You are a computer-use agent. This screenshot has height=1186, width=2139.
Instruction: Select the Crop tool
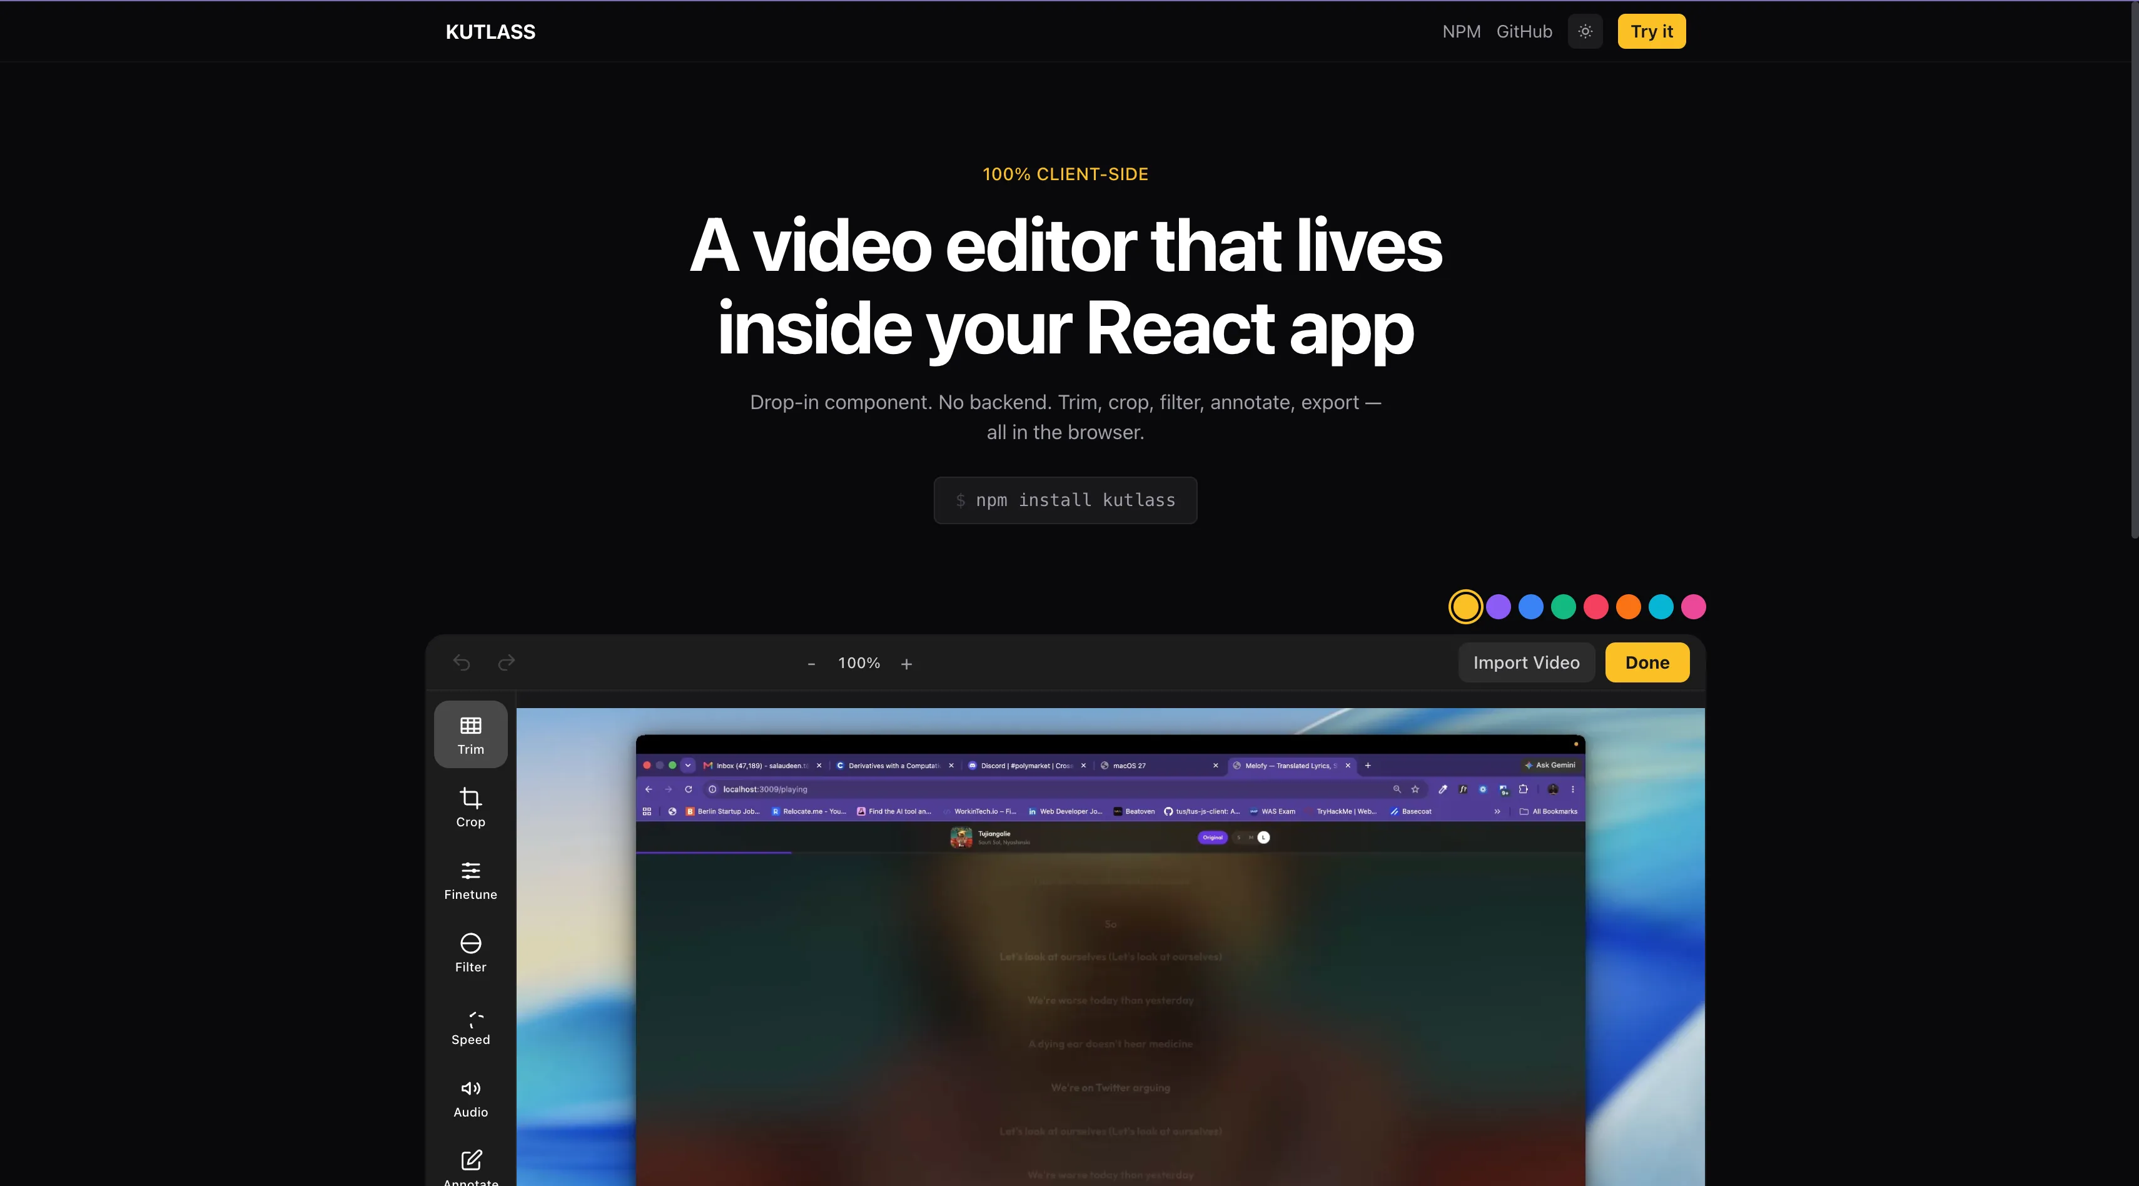point(470,808)
